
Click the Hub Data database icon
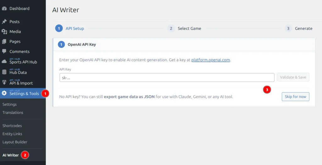[x=4, y=72]
